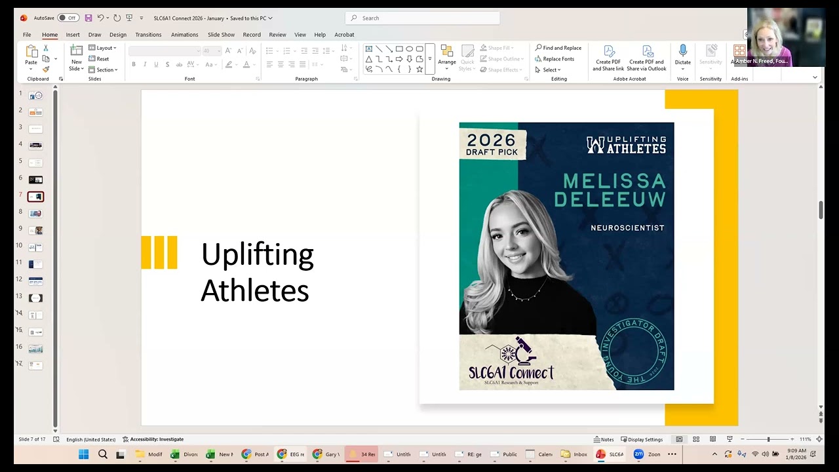Click Display Settings in status bar
This screenshot has width=839, height=472.
pos(642,439)
